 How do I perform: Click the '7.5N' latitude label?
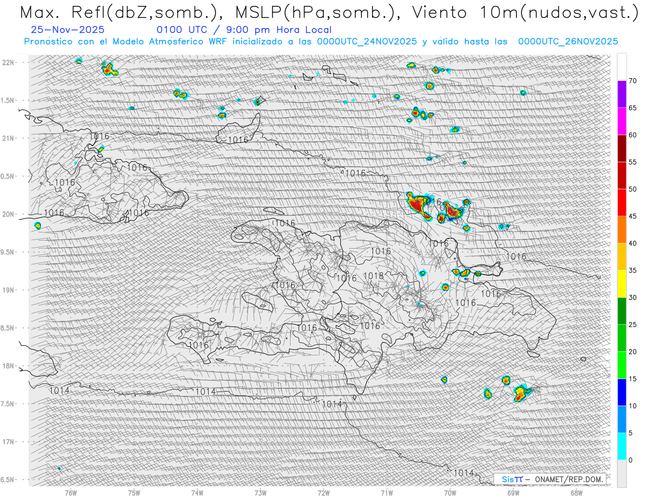point(8,404)
